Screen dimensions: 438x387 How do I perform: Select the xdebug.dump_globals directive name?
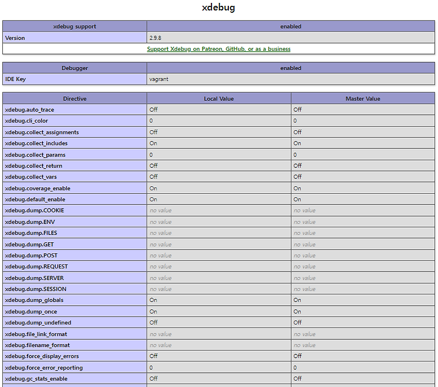[x=34, y=300]
